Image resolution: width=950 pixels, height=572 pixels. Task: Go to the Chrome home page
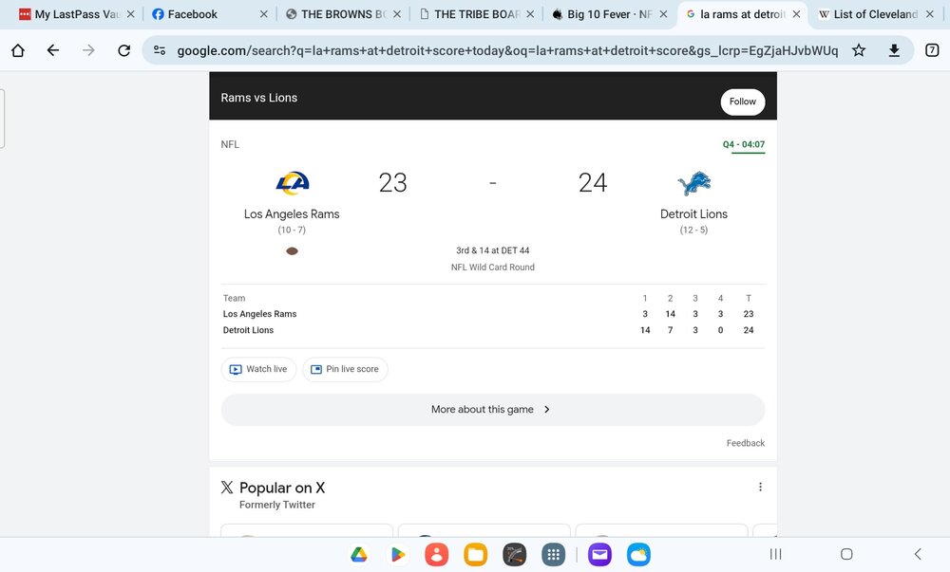(18, 50)
